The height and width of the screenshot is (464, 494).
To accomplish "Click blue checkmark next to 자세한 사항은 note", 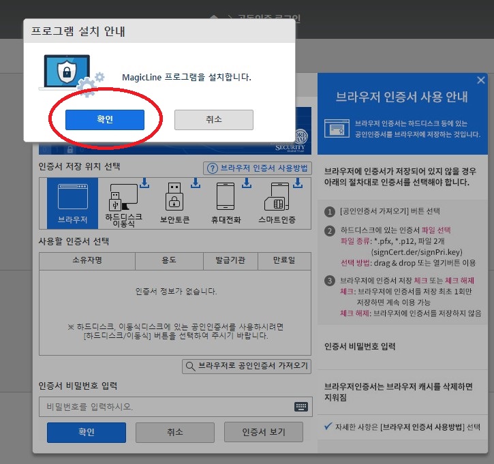I will point(328,427).
